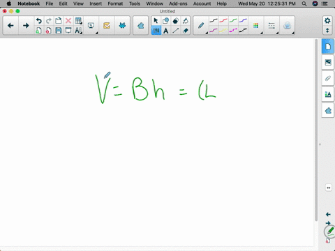Screen dimensions: 335x251
Task: Open the Insert menu
Action: (x=96, y=3)
